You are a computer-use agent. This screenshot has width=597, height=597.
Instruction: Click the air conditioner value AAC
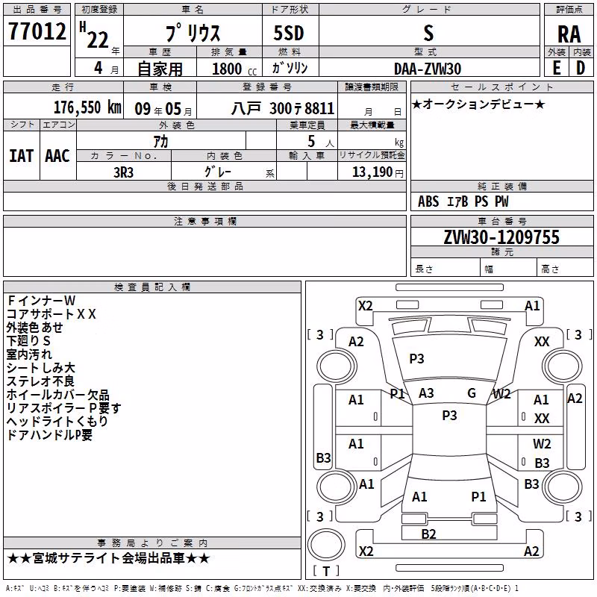click(57, 156)
